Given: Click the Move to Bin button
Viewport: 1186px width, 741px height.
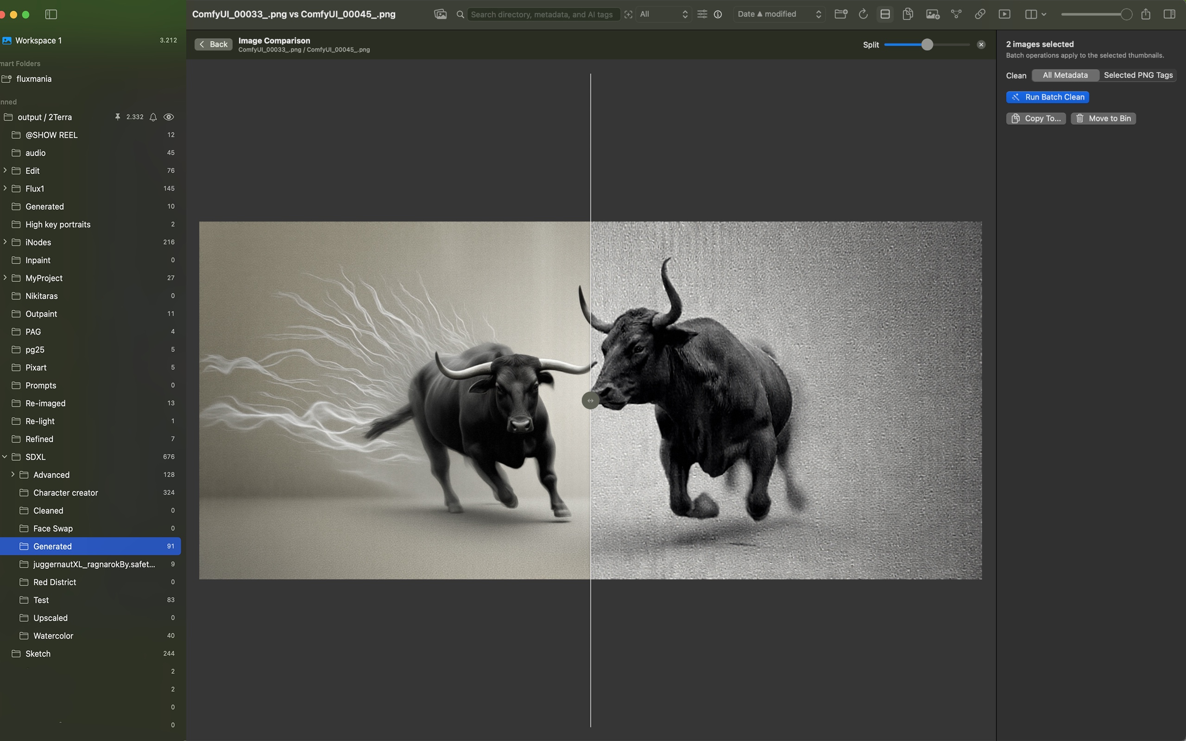Looking at the screenshot, I should (1103, 119).
